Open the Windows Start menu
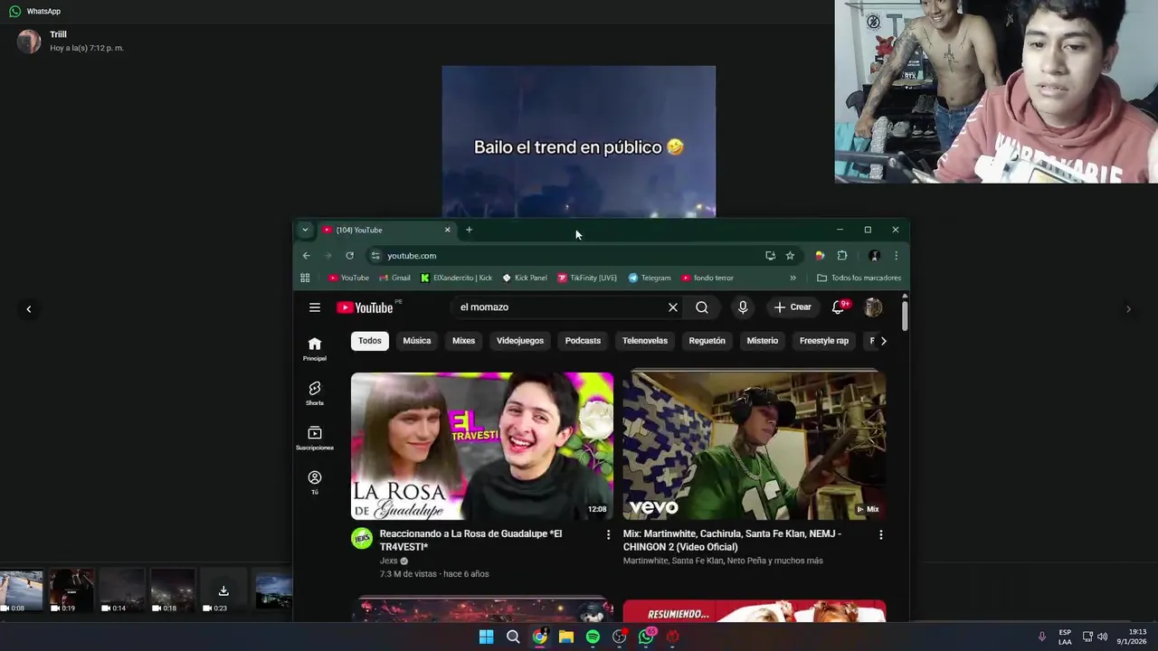1158x651 pixels. click(486, 637)
